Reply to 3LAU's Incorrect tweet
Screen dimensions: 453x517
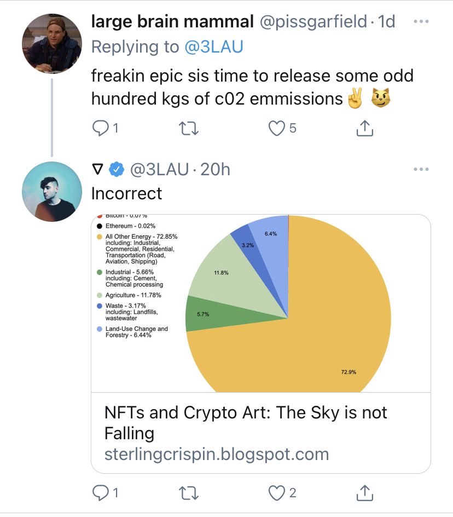[100, 493]
